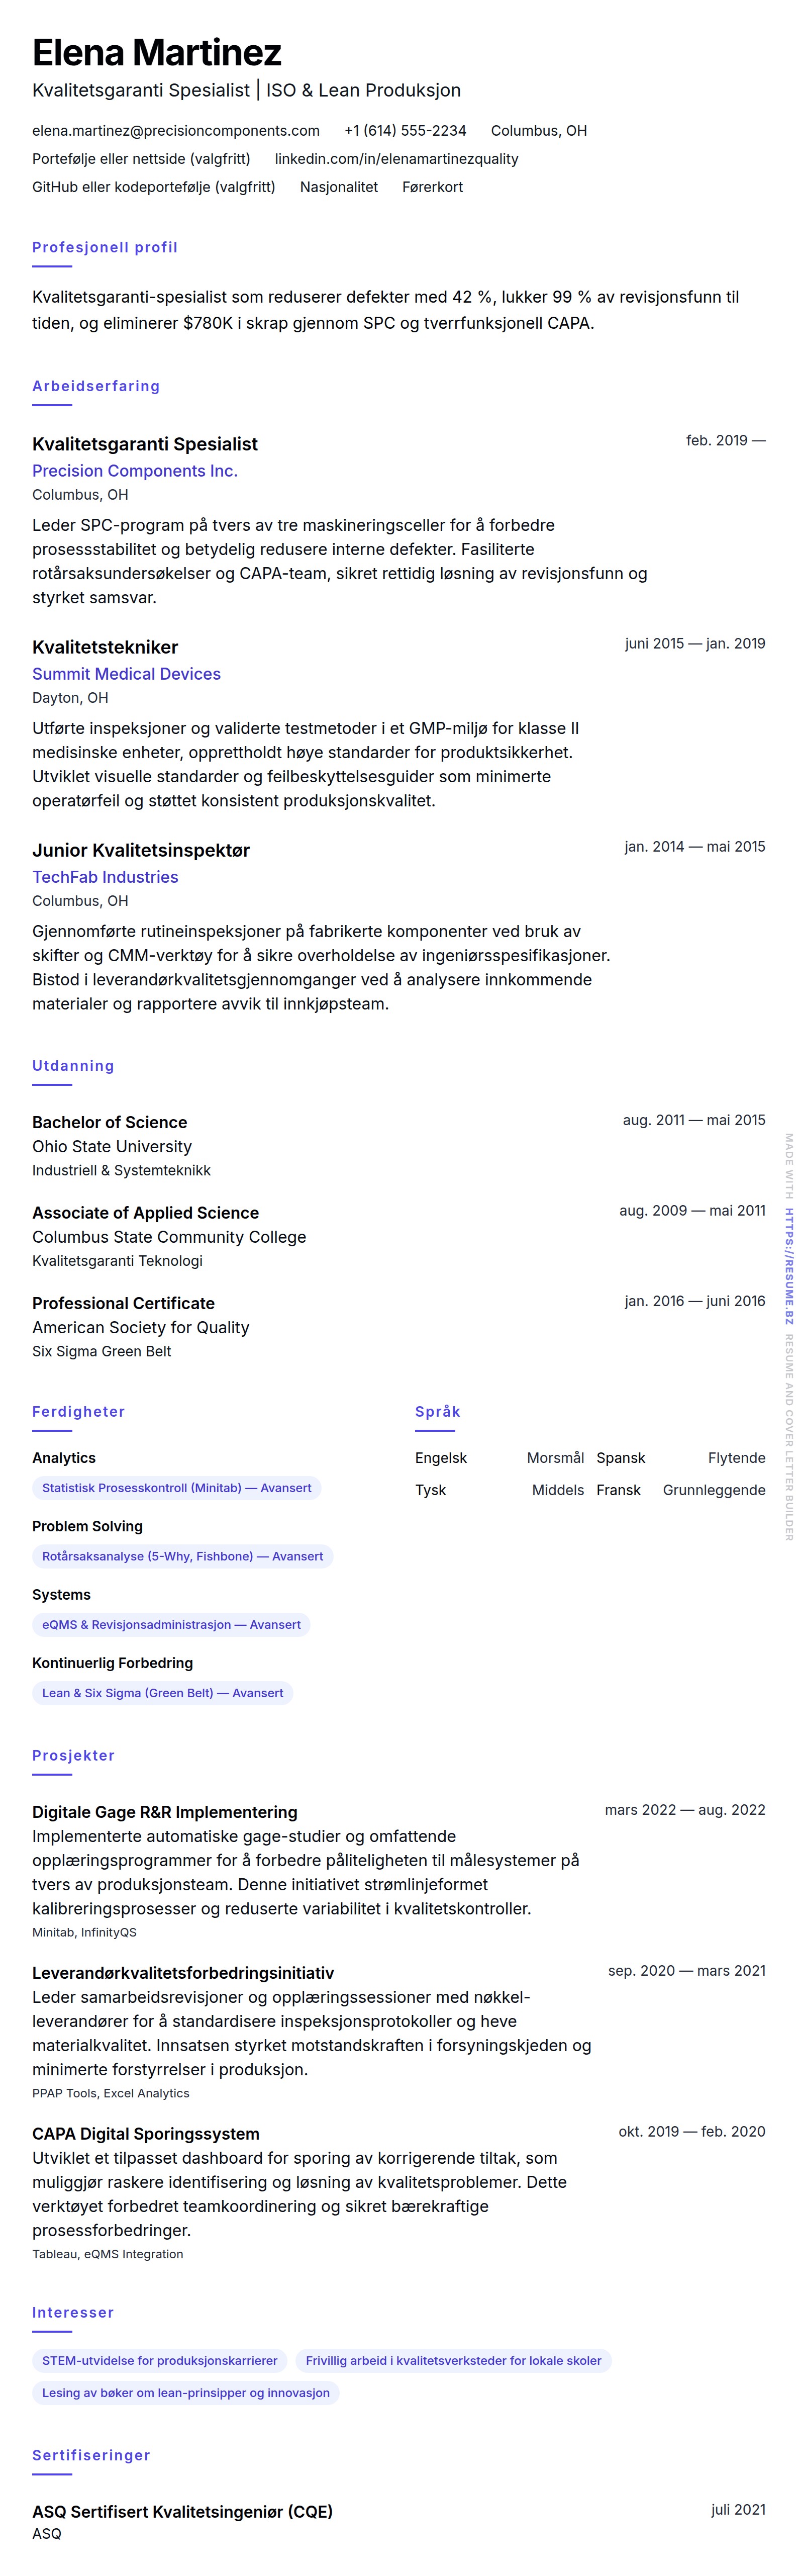The height and width of the screenshot is (2576, 798).
Task: Click the Summit Medical Devices employer link
Action: coord(126,674)
